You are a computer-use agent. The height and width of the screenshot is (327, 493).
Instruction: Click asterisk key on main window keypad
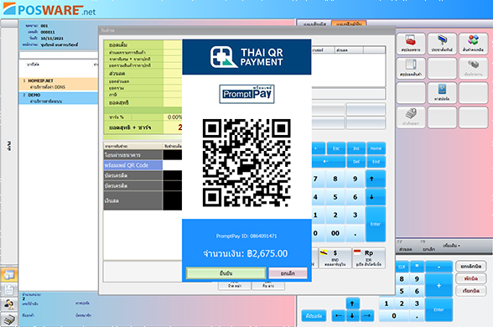click(417, 267)
